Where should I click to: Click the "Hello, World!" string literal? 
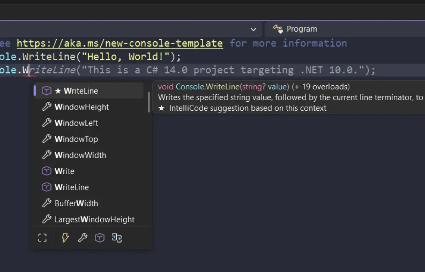pos(126,57)
